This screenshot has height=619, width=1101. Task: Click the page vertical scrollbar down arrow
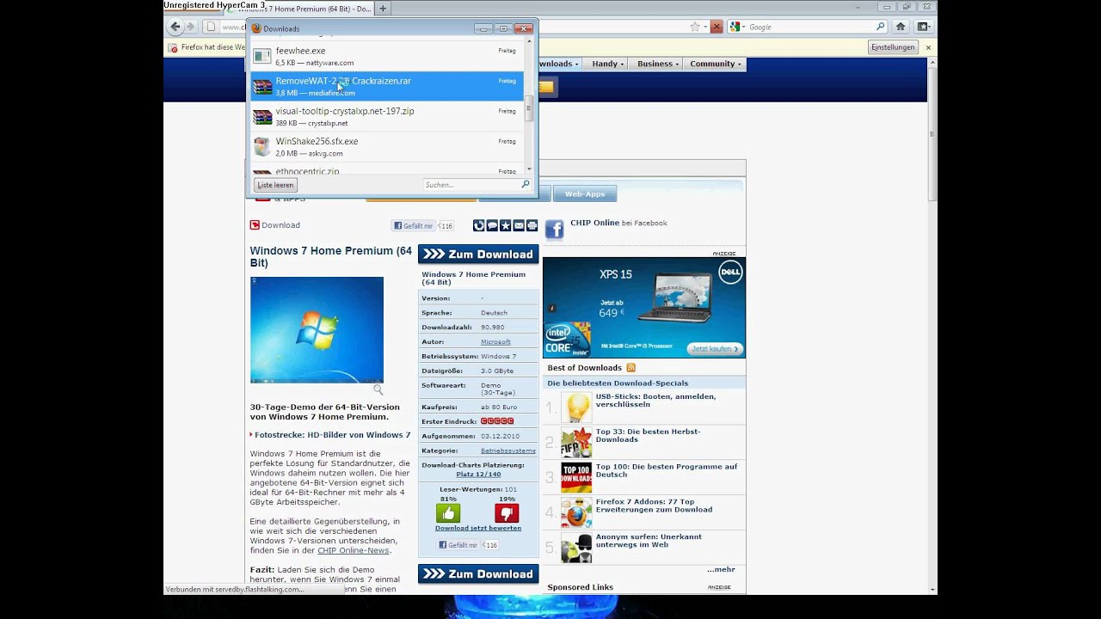point(932,590)
